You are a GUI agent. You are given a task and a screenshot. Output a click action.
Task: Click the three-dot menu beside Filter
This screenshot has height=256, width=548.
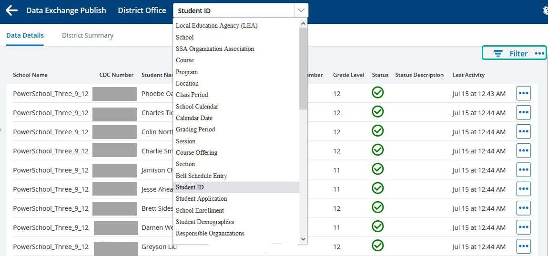pos(539,53)
